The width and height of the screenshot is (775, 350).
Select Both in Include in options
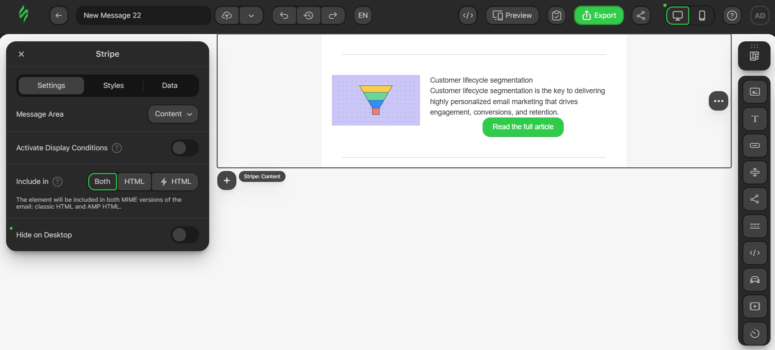pos(102,181)
